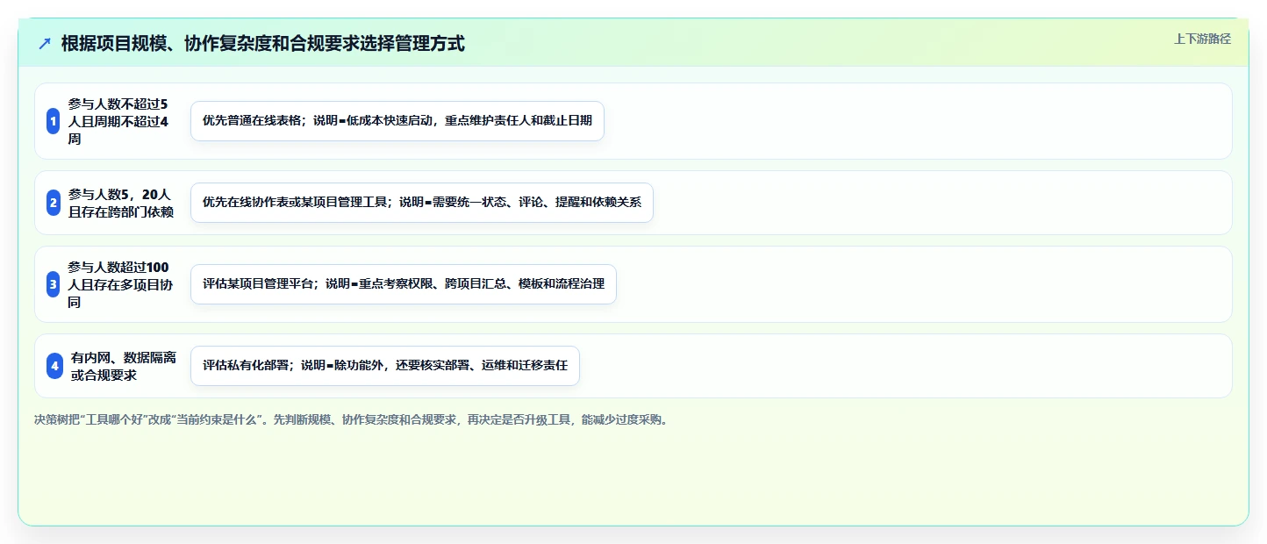
Task: Click condition text 参与人数不超过5人且周期不超过4周
Action: (118, 121)
